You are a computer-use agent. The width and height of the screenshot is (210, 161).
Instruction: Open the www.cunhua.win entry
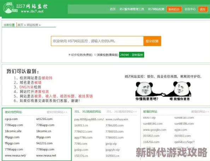coord(117,119)
